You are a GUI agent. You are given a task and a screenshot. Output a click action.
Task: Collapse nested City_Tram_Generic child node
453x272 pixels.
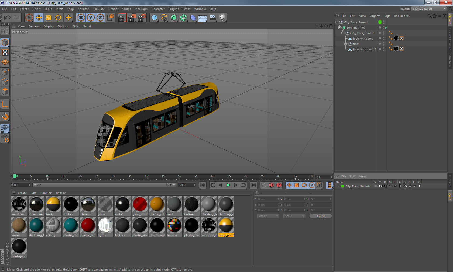coord(343,33)
